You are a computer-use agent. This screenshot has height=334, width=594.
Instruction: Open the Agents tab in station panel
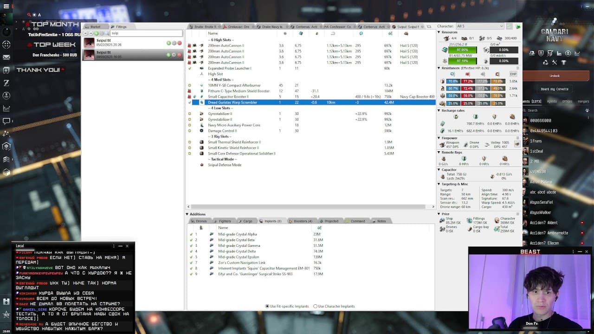552,102
